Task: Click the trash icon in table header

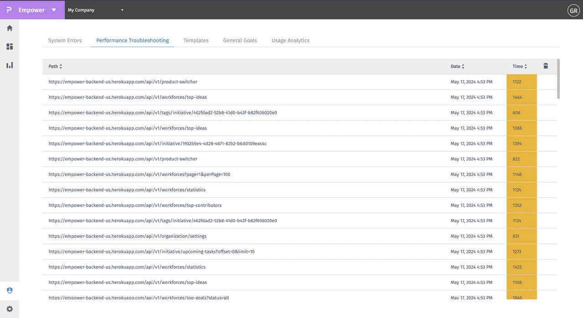Action: 546,66
